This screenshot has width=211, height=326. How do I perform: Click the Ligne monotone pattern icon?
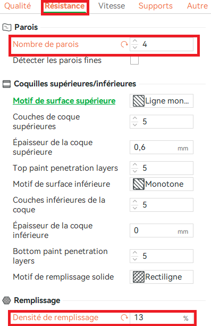click(x=139, y=101)
